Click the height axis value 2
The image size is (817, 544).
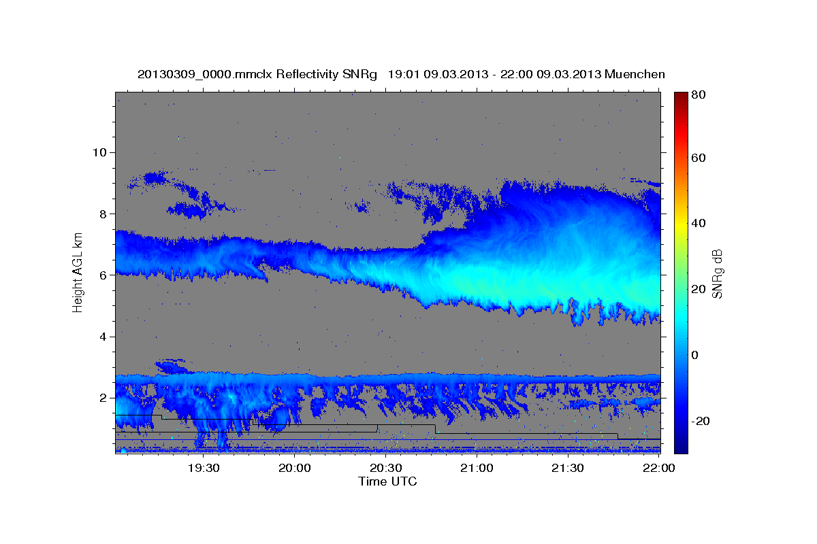point(103,398)
